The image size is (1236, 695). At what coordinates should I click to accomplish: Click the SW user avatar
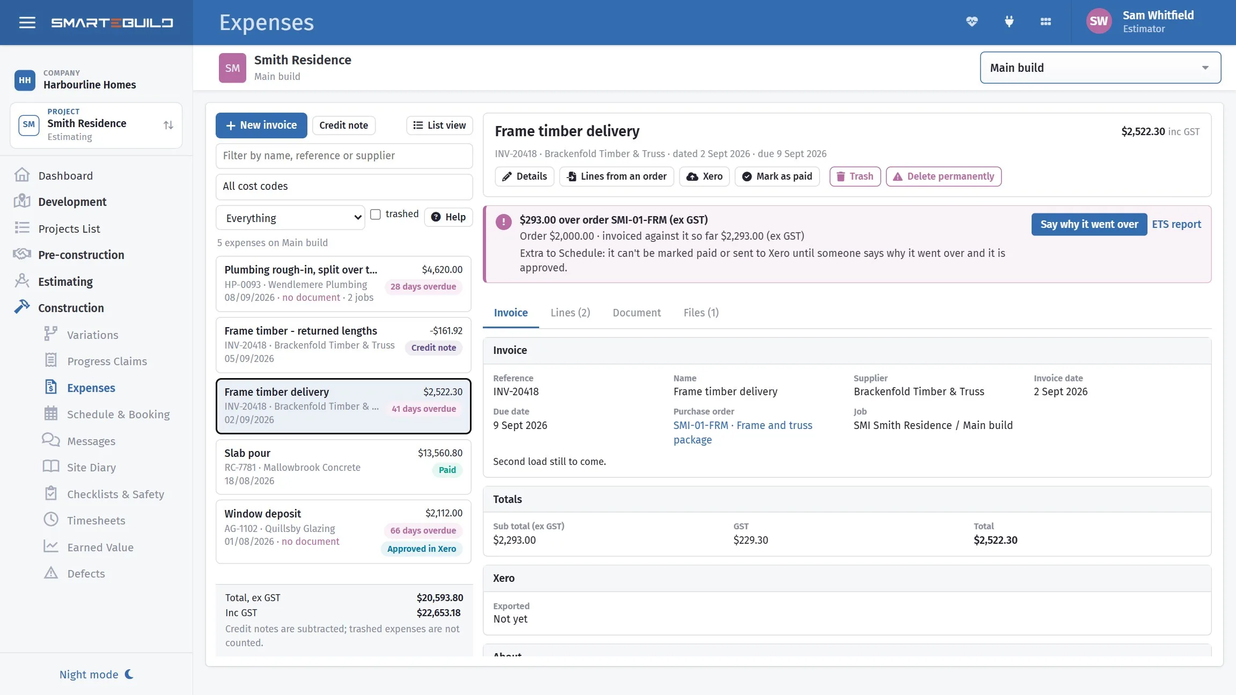(x=1098, y=21)
